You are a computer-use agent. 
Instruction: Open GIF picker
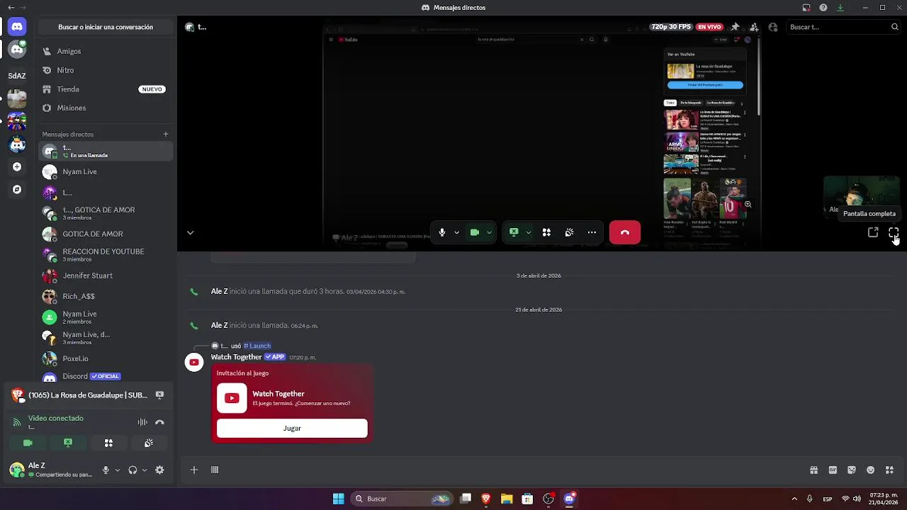pos(833,470)
